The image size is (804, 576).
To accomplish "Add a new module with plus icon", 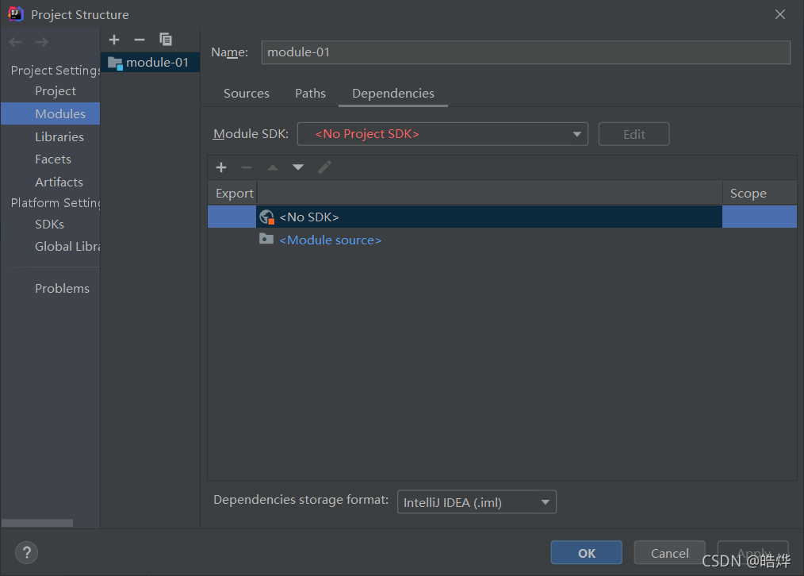I will (x=114, y=40).
